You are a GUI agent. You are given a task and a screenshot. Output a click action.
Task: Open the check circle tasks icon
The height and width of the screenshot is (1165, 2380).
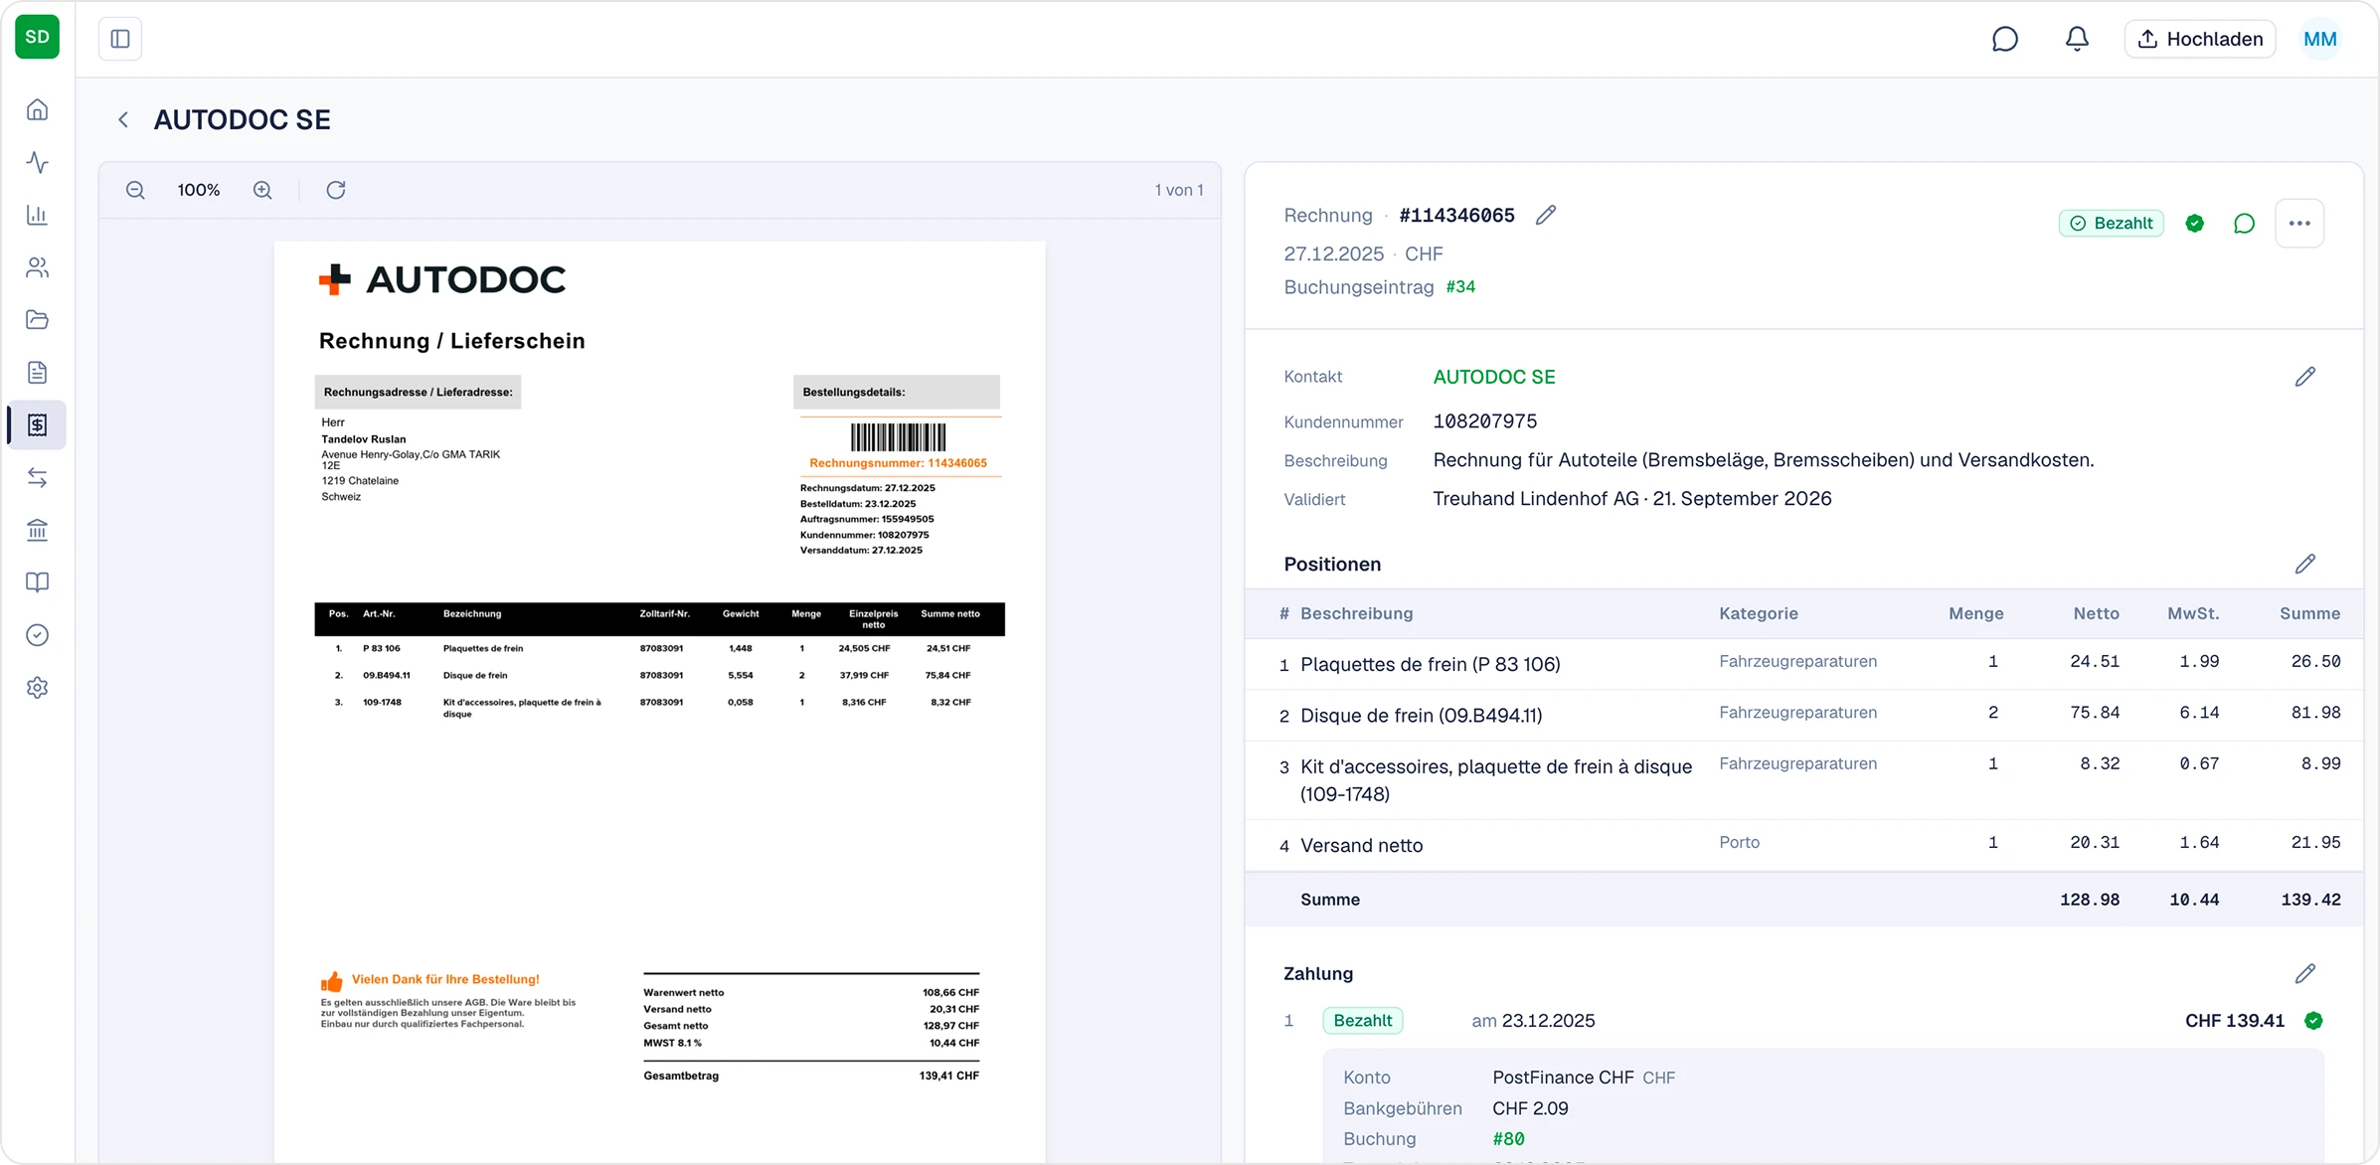pos(37,635)
